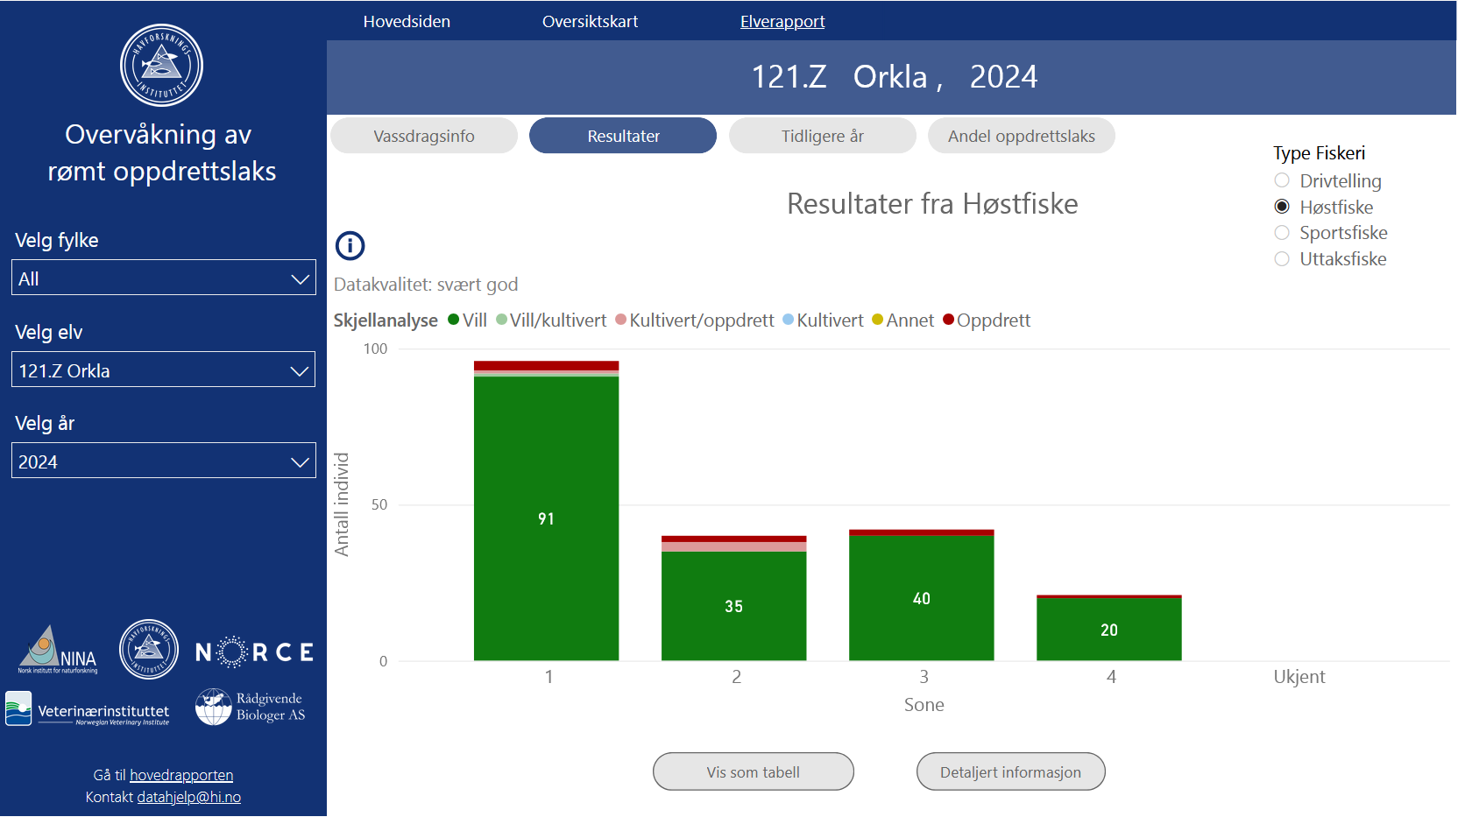The height and width of the screenshot is (817, 1458).
Task: Switch to the Tidligere år tab
Action: 822,136
